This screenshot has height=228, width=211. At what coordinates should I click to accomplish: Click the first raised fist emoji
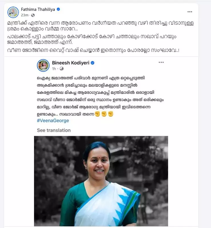click(97, 114)
